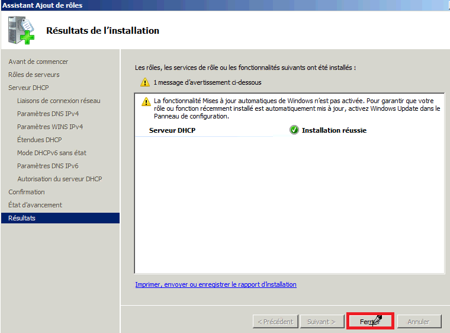Image resolution: width=450 pixels, height=333 pixels.
Task: Select 'Autorisation du serveur DHCP' step
Action: [x=60, y=179]
